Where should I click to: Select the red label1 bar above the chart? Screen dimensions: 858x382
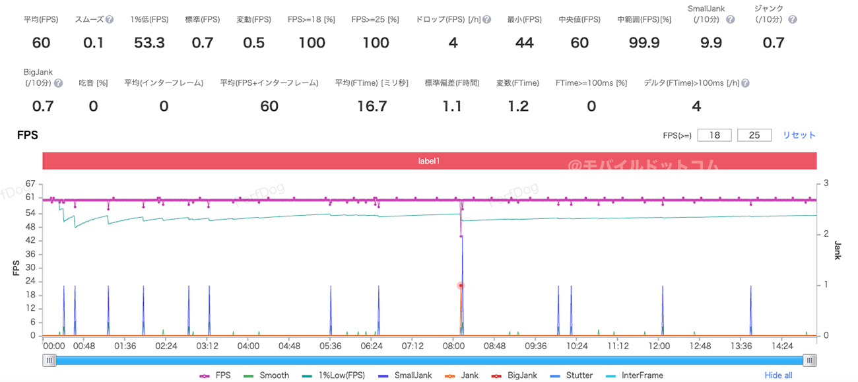(x=429, y=161)
